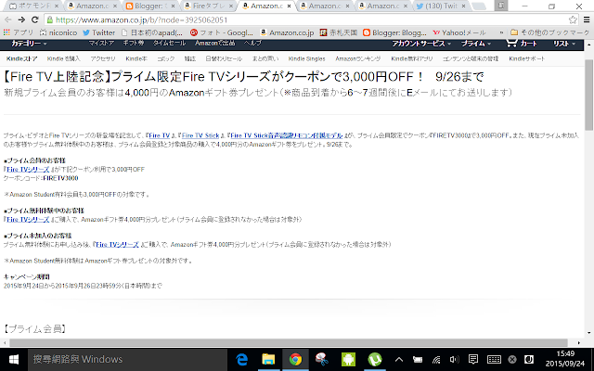This screenshot has width=594, height=371.
Task: Open a new tab
Action: 479,6
